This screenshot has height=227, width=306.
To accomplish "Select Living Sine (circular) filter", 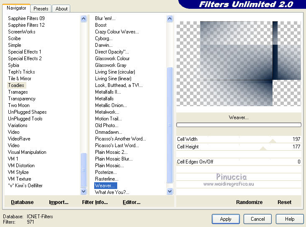I will [x=115, y=72].
